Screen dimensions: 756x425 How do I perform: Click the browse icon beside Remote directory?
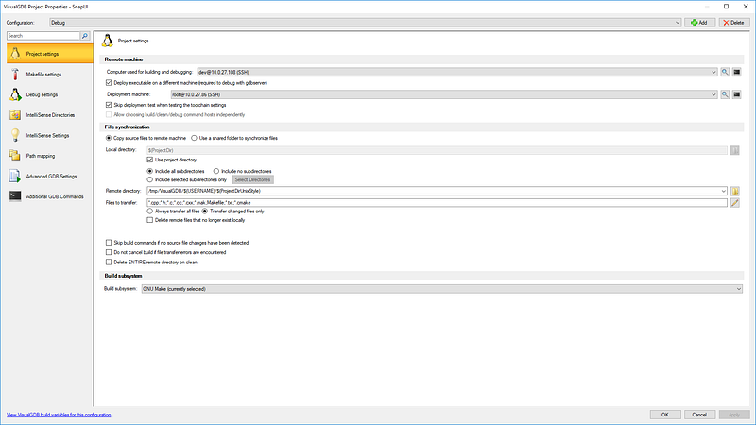point(735,191)
